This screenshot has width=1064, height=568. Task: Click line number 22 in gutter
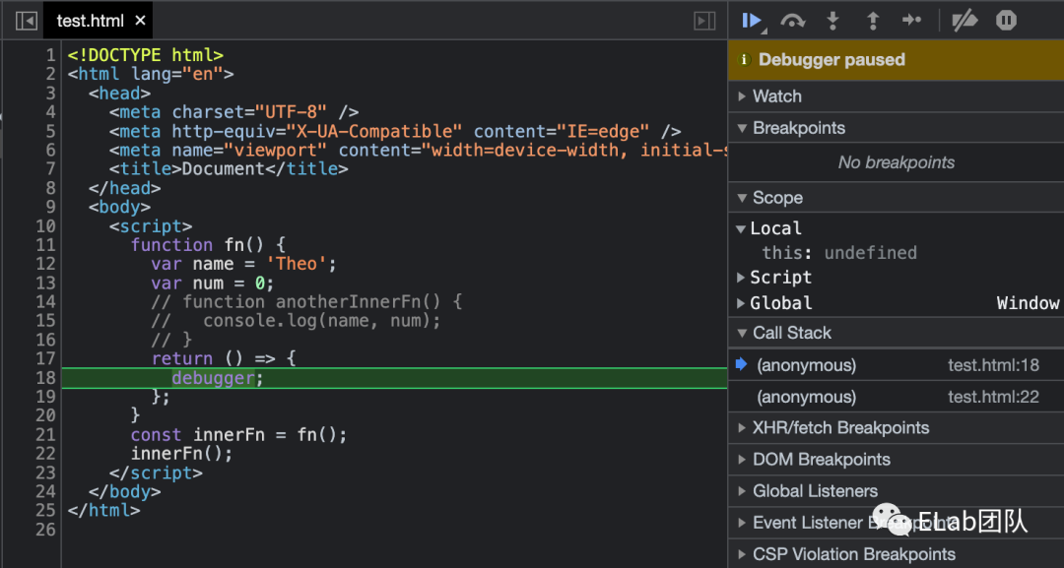coord(45,454)
